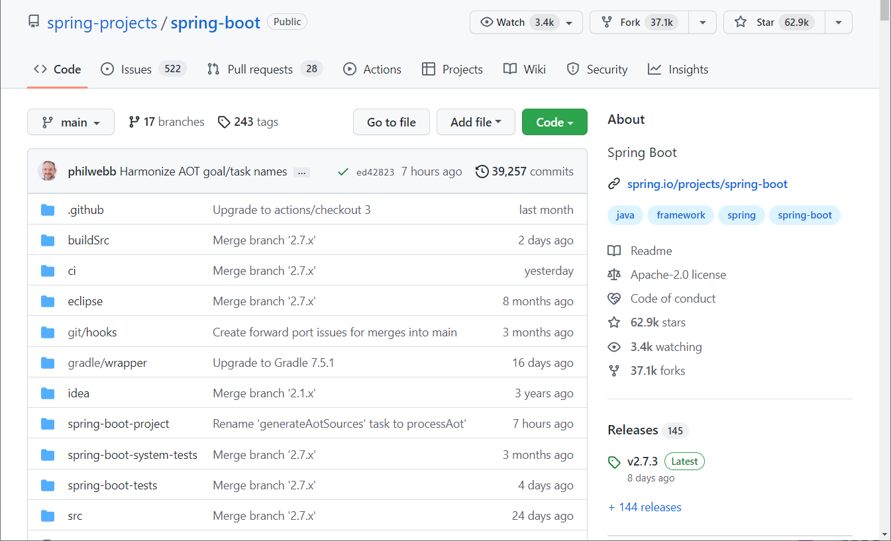
Task: Click the Code of conduct heart icon
Action: click(615, 298)
